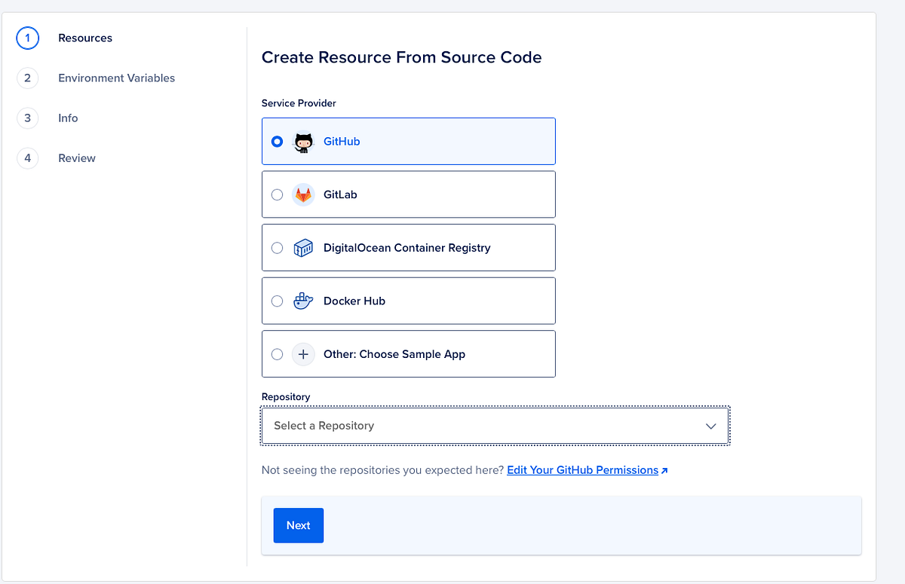
Task: Open Edit Your GitHub Permissions
Action: coord(582,469)
